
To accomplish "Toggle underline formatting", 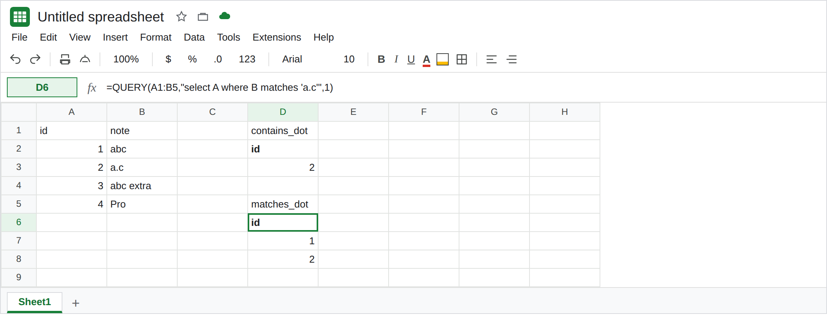I will pos(411,59).
